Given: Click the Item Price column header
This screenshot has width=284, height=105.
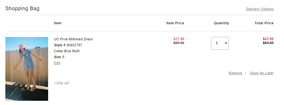Looking at the screenshot, I should [175, 23].
